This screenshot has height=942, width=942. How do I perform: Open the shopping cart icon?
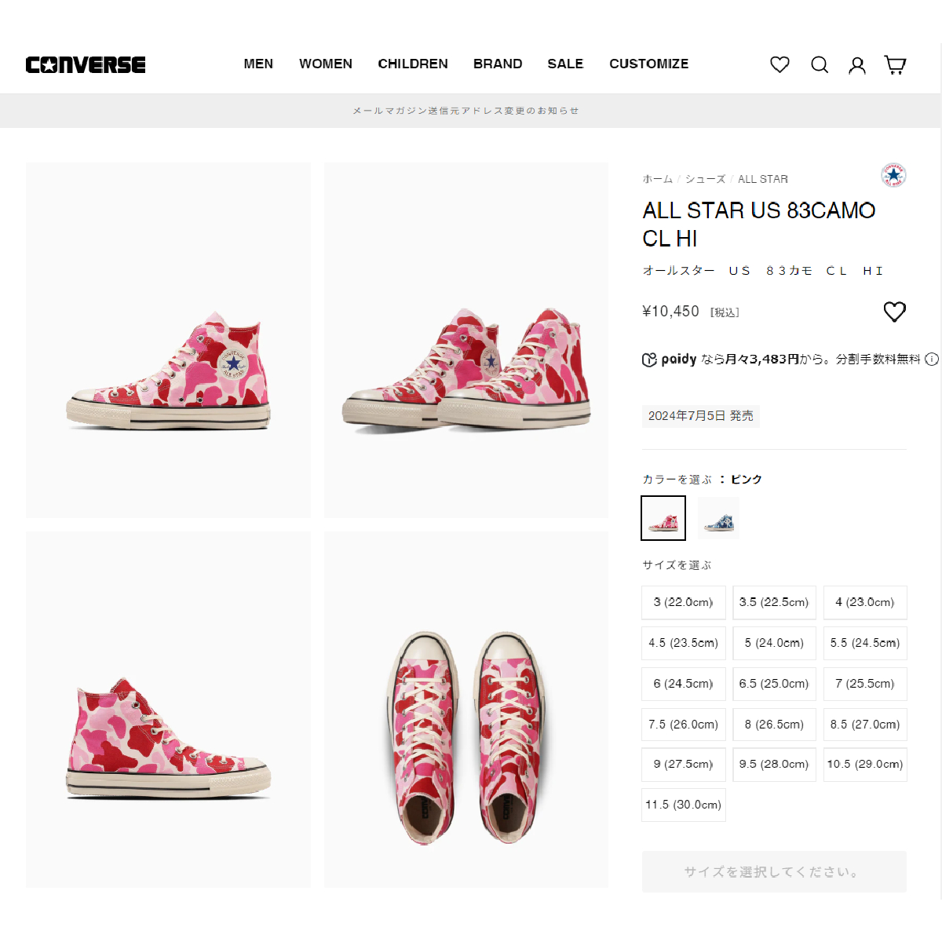pos(895,65)
